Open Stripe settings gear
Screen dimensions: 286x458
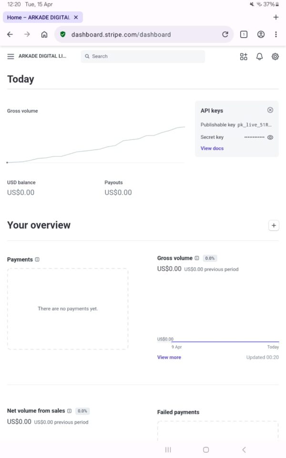point(275,56)
